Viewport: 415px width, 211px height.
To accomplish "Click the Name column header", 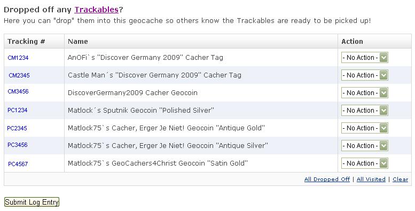I will click(78, 41).
